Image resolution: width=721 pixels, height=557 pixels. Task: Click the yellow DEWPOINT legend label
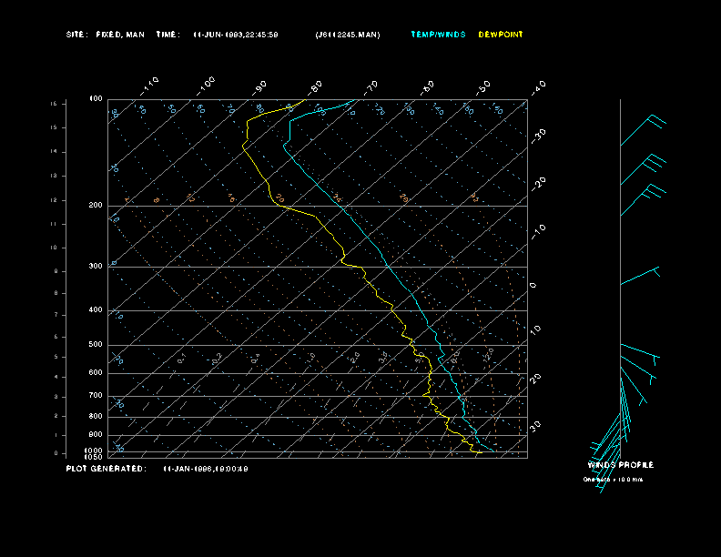click(x=501, y=35)
